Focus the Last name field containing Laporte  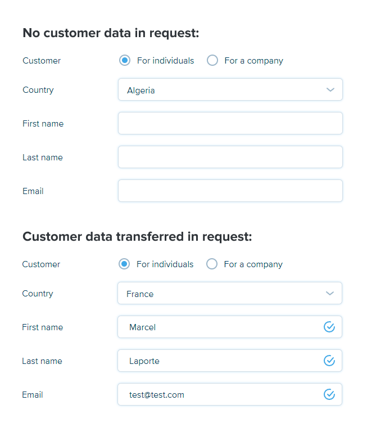tap(219, 361)
